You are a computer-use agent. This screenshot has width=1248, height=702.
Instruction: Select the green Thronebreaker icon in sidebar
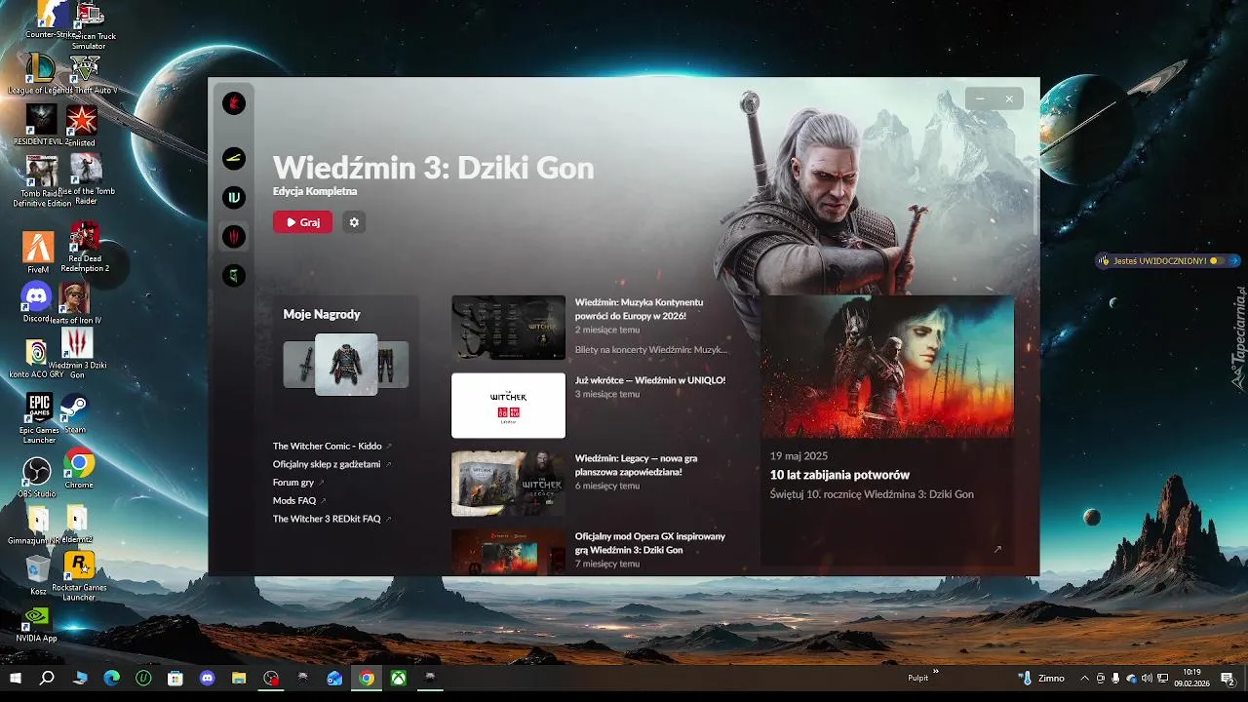tap(234, 276)
